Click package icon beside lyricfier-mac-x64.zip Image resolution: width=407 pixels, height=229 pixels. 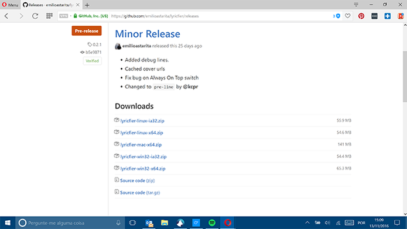tap(117, 144)
